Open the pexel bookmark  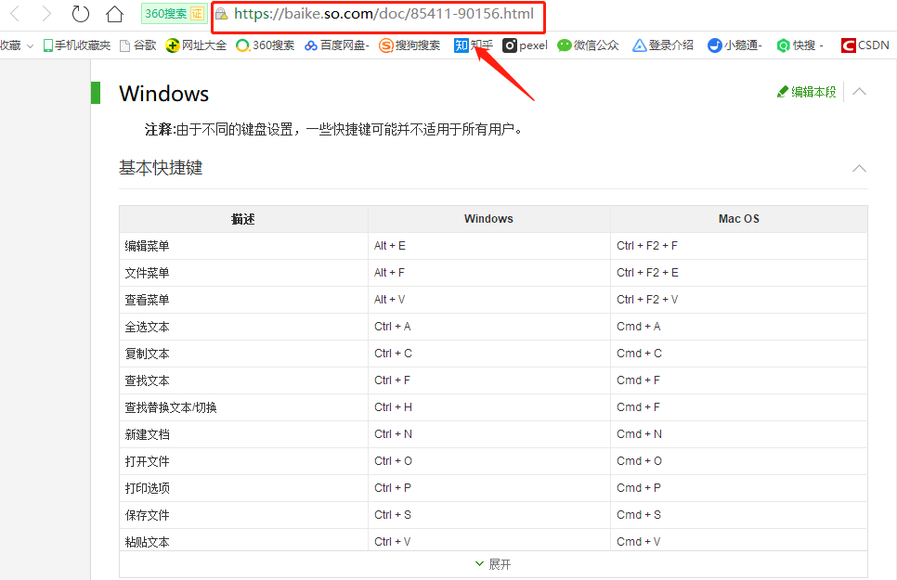tap(525, 45)
